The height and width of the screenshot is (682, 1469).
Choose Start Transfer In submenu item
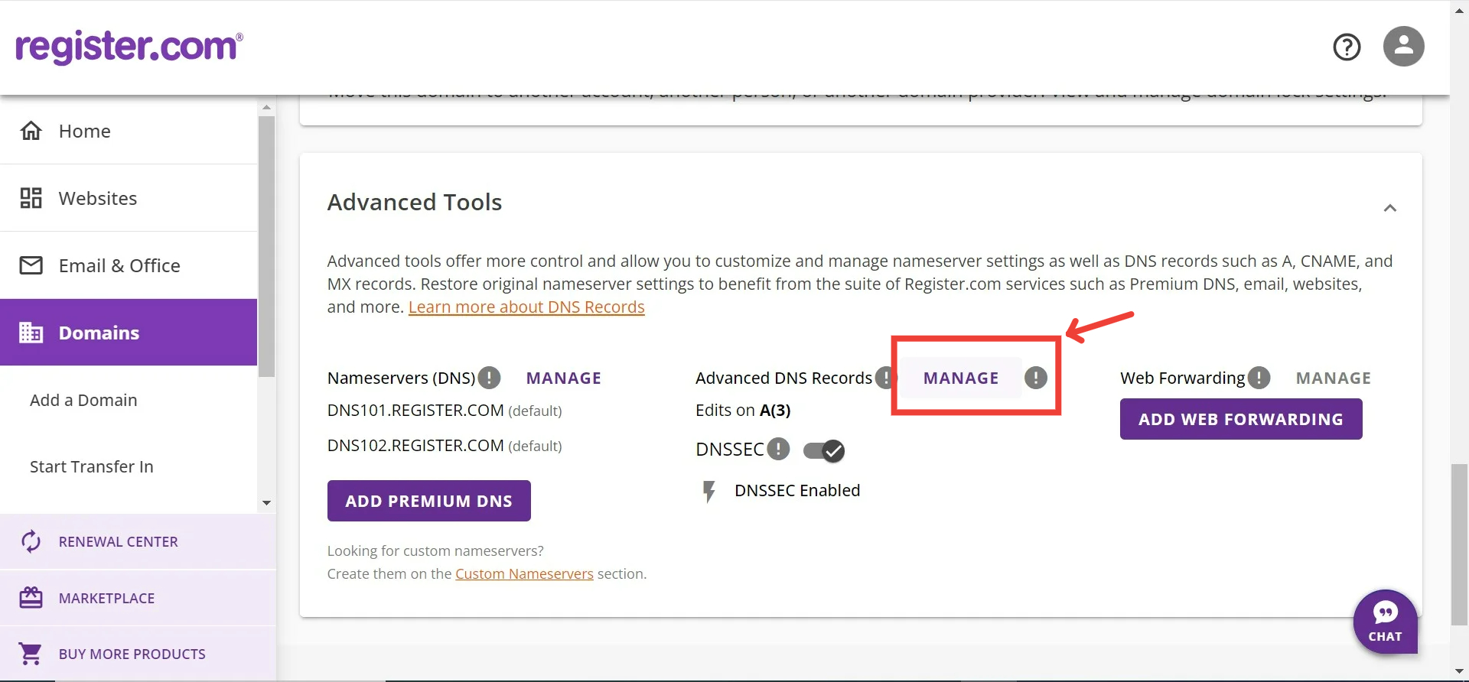tap(91, 466)
